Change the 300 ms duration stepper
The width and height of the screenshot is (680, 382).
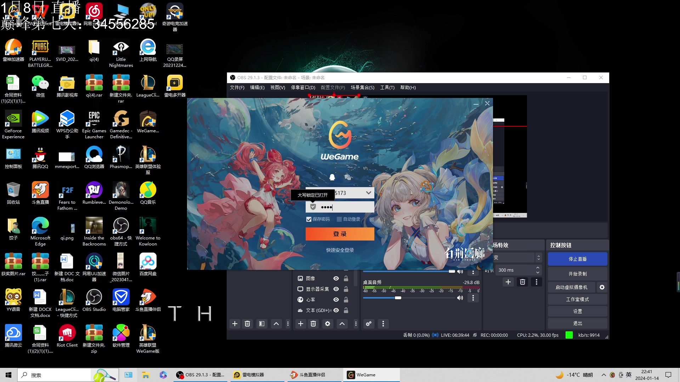point(538,270)
